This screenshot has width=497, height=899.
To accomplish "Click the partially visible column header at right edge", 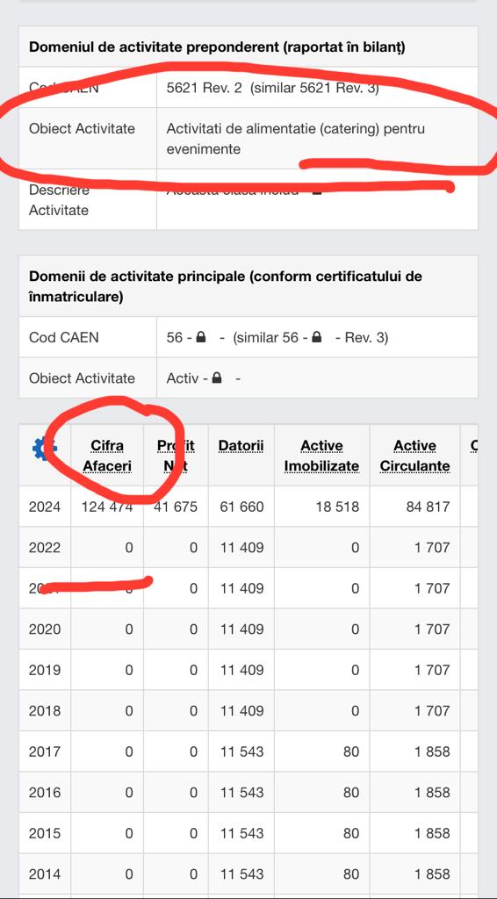I will tap(474, 446).
